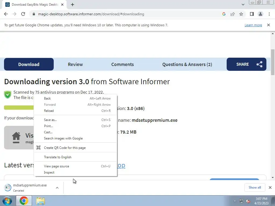Go back using the browser back arrow
Screen dimensions: 275x206
pos(6,14)
